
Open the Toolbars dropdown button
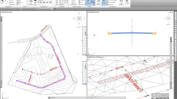coord(127,2)
